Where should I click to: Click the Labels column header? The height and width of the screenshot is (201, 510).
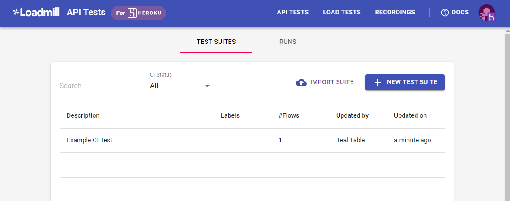click(x=230, y=115)
